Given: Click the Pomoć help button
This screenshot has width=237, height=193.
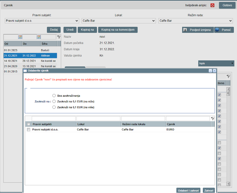Looking at the screenshot, I should (x=224, y=30).
